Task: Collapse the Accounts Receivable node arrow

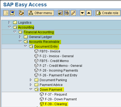Action: [20, 41]
